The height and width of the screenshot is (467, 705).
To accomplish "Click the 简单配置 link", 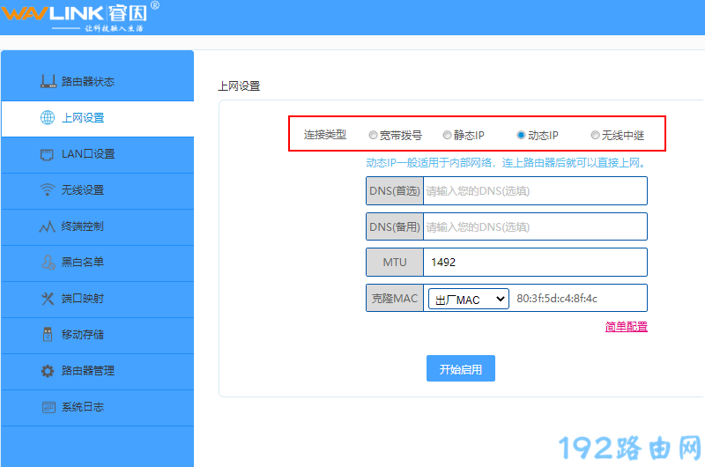I will coord(626,327).
